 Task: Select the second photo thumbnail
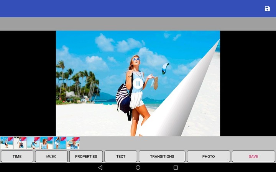20,143
